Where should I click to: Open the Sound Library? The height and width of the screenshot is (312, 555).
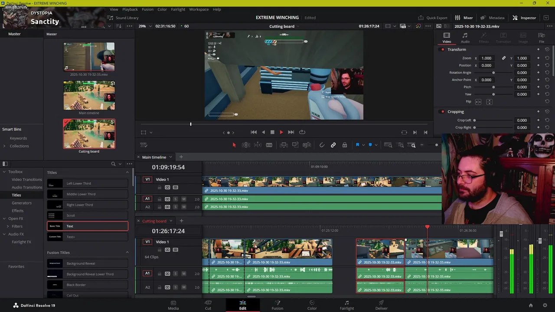tap(123, 18)
